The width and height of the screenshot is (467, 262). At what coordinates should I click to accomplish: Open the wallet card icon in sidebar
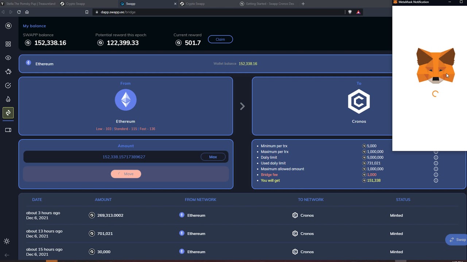click(x=8, y=130)
